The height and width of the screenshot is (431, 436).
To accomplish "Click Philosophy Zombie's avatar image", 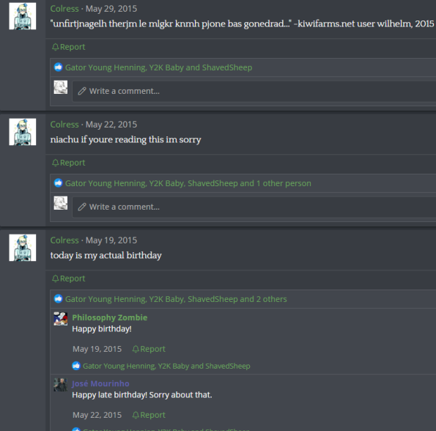I will (x=61, y=319).
